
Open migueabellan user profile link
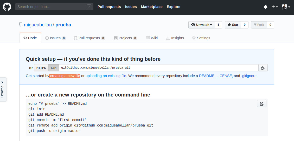pyautogui.click(x=38, y=25)
